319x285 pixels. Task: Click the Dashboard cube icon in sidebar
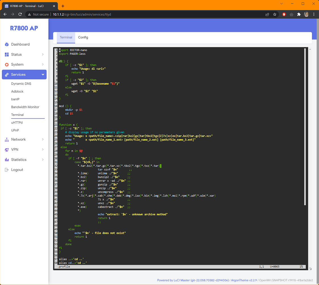click(7, 44)
